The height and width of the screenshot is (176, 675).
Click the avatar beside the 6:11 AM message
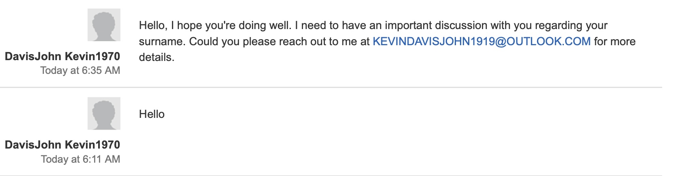pos(104,113)
